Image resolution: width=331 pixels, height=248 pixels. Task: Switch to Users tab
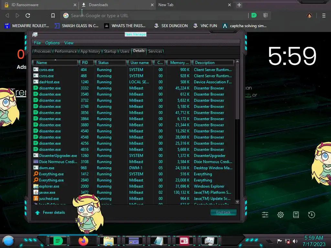[x=125, y=51]
